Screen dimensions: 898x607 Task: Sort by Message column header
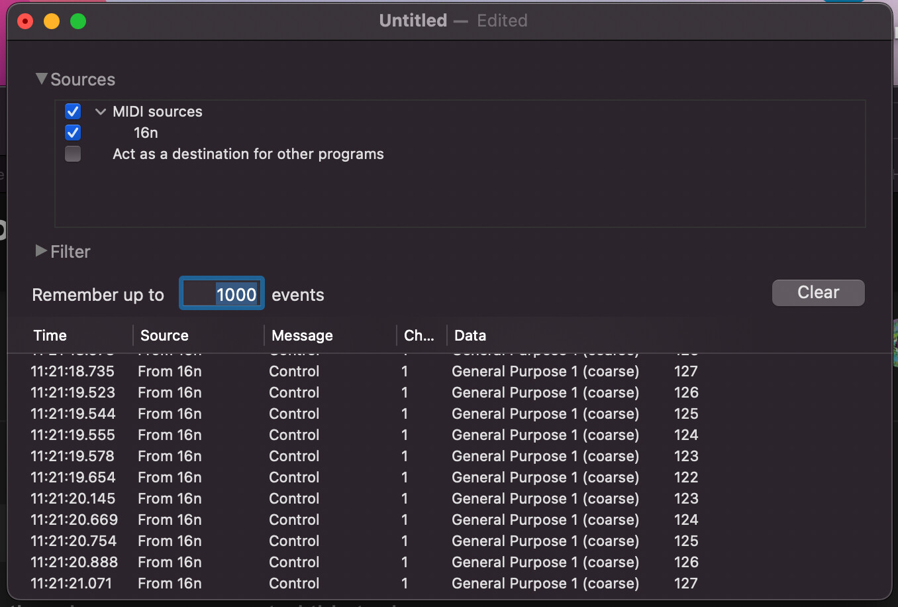(330, 335)
